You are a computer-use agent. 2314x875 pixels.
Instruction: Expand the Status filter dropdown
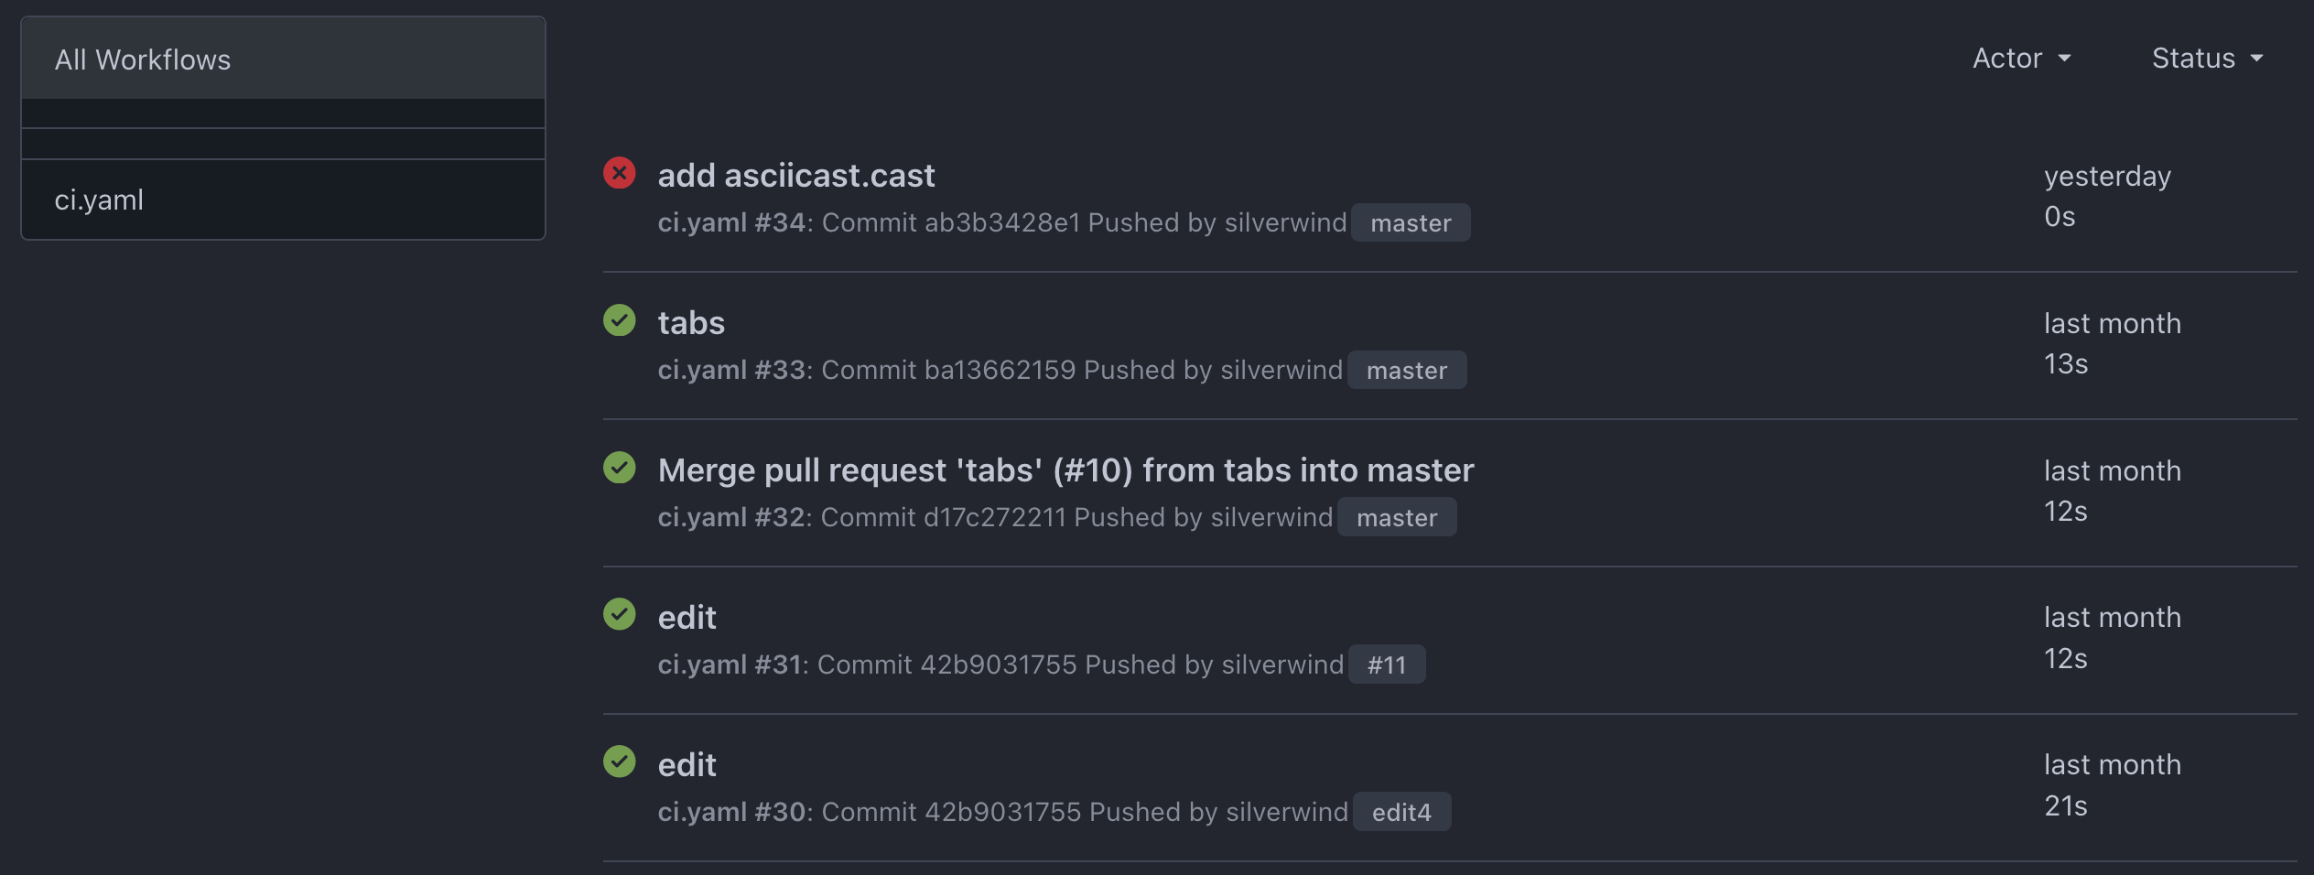pyautogui.click(x=2207, y=59)
